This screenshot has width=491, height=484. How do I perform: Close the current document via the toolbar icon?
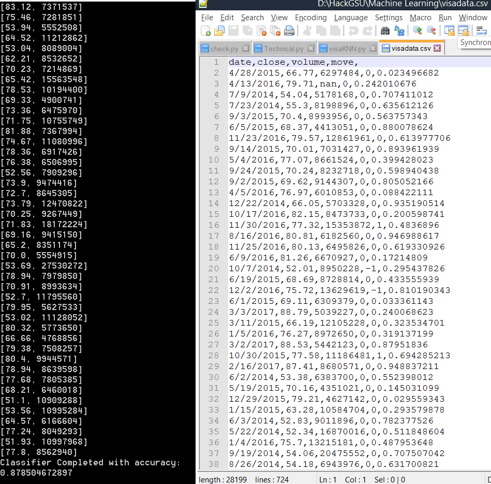point(261,31)
